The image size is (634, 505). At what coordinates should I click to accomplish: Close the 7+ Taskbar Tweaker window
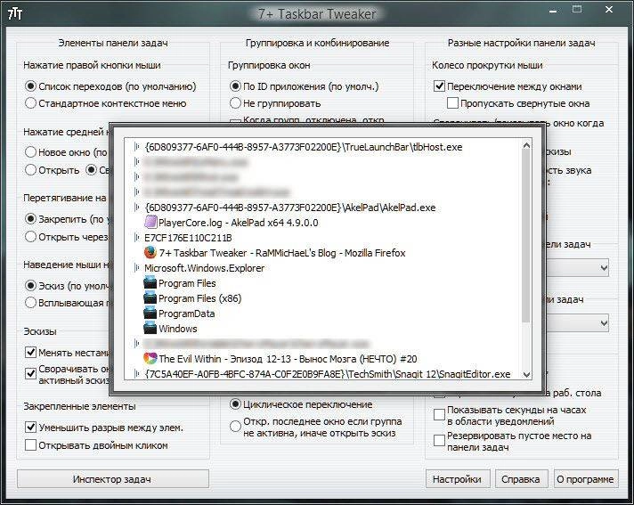[x=609, y=10]
